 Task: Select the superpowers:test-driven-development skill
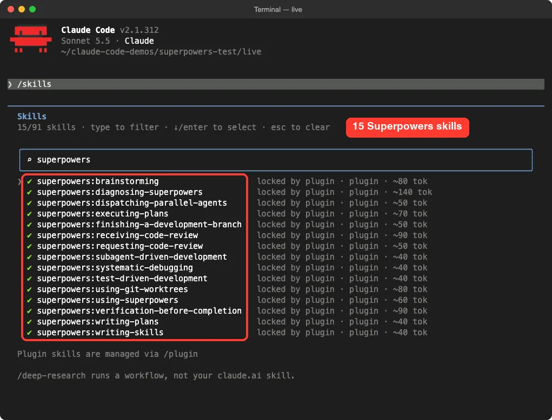122,279
